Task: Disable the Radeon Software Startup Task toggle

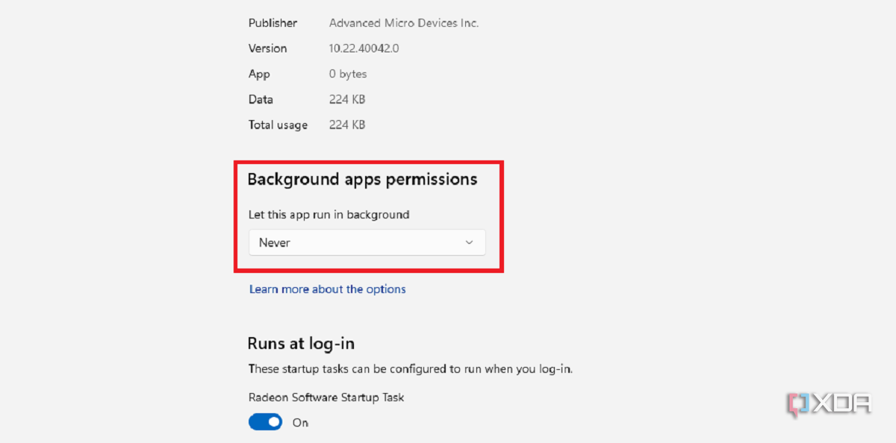Action: (265, 422)
